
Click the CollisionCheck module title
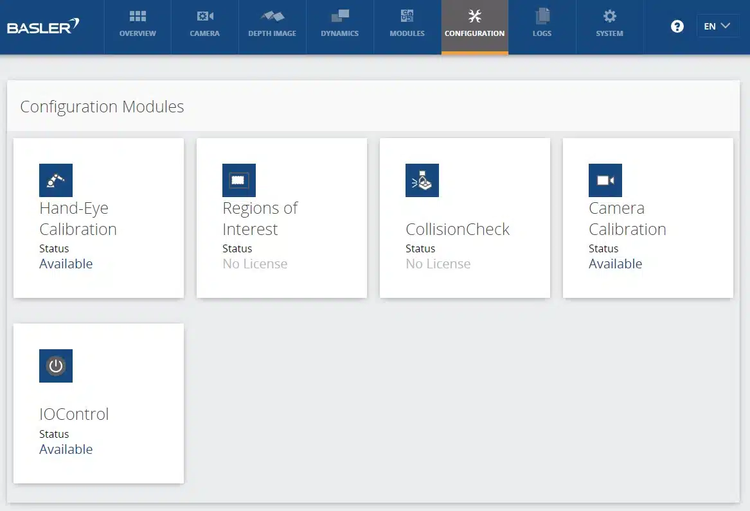click(457, 229)
